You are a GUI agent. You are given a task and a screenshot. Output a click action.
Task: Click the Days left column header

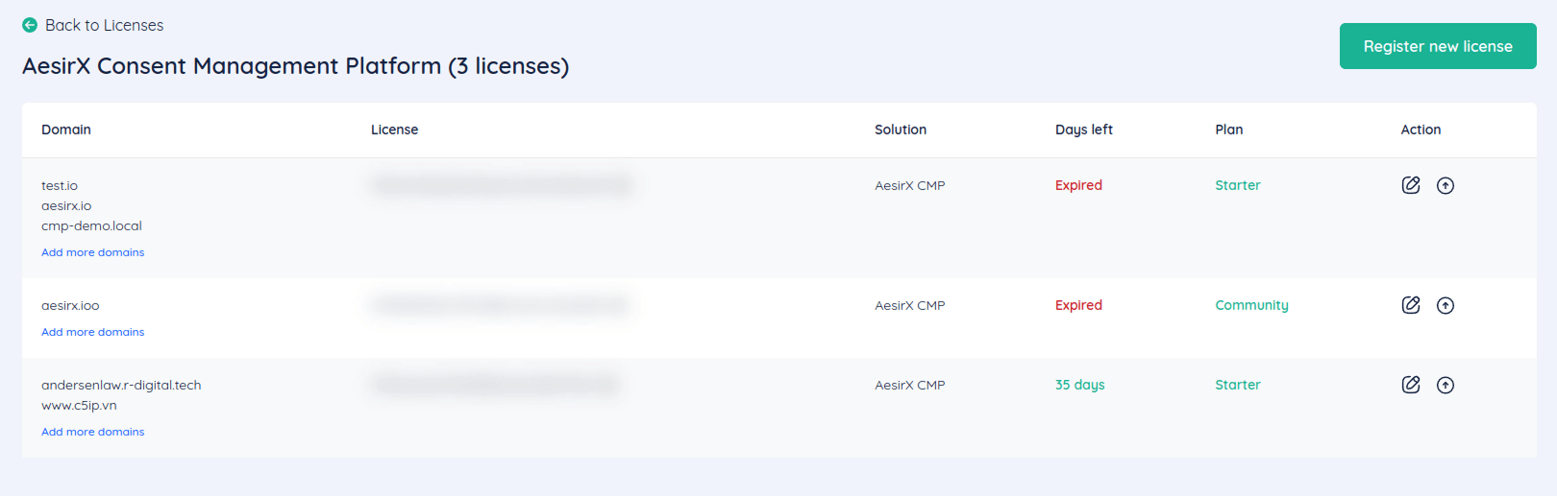(1084, 130)
